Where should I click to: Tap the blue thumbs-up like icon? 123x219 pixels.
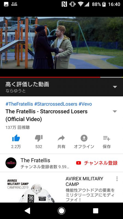click(x=16, y=138)
